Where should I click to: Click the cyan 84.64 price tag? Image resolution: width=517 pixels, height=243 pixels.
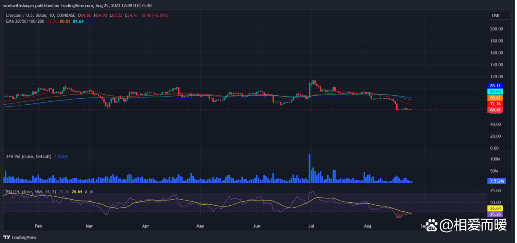[496, 91]
